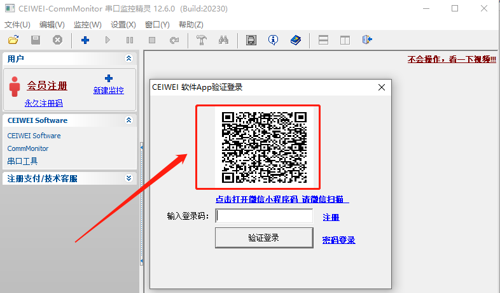Click the gray save disk icon
500x293 pixels.
[36, 40]
